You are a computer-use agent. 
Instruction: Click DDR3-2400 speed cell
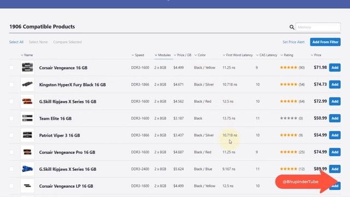tap(140, 169)
